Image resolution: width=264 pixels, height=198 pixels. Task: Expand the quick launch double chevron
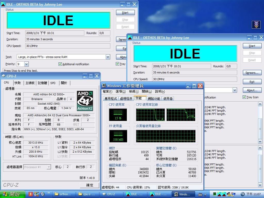click(49, 193)
